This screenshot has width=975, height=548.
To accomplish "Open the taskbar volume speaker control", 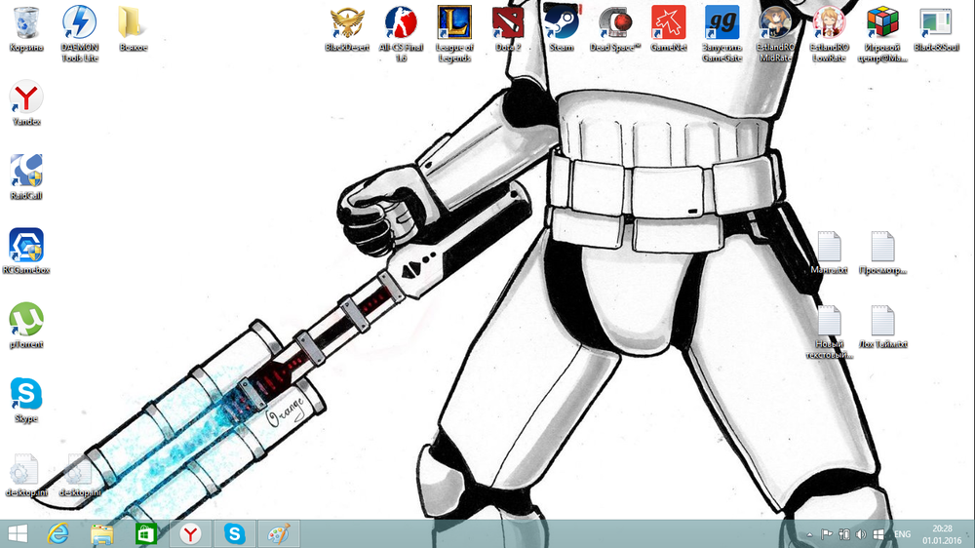I will click(x=861, y=534).
